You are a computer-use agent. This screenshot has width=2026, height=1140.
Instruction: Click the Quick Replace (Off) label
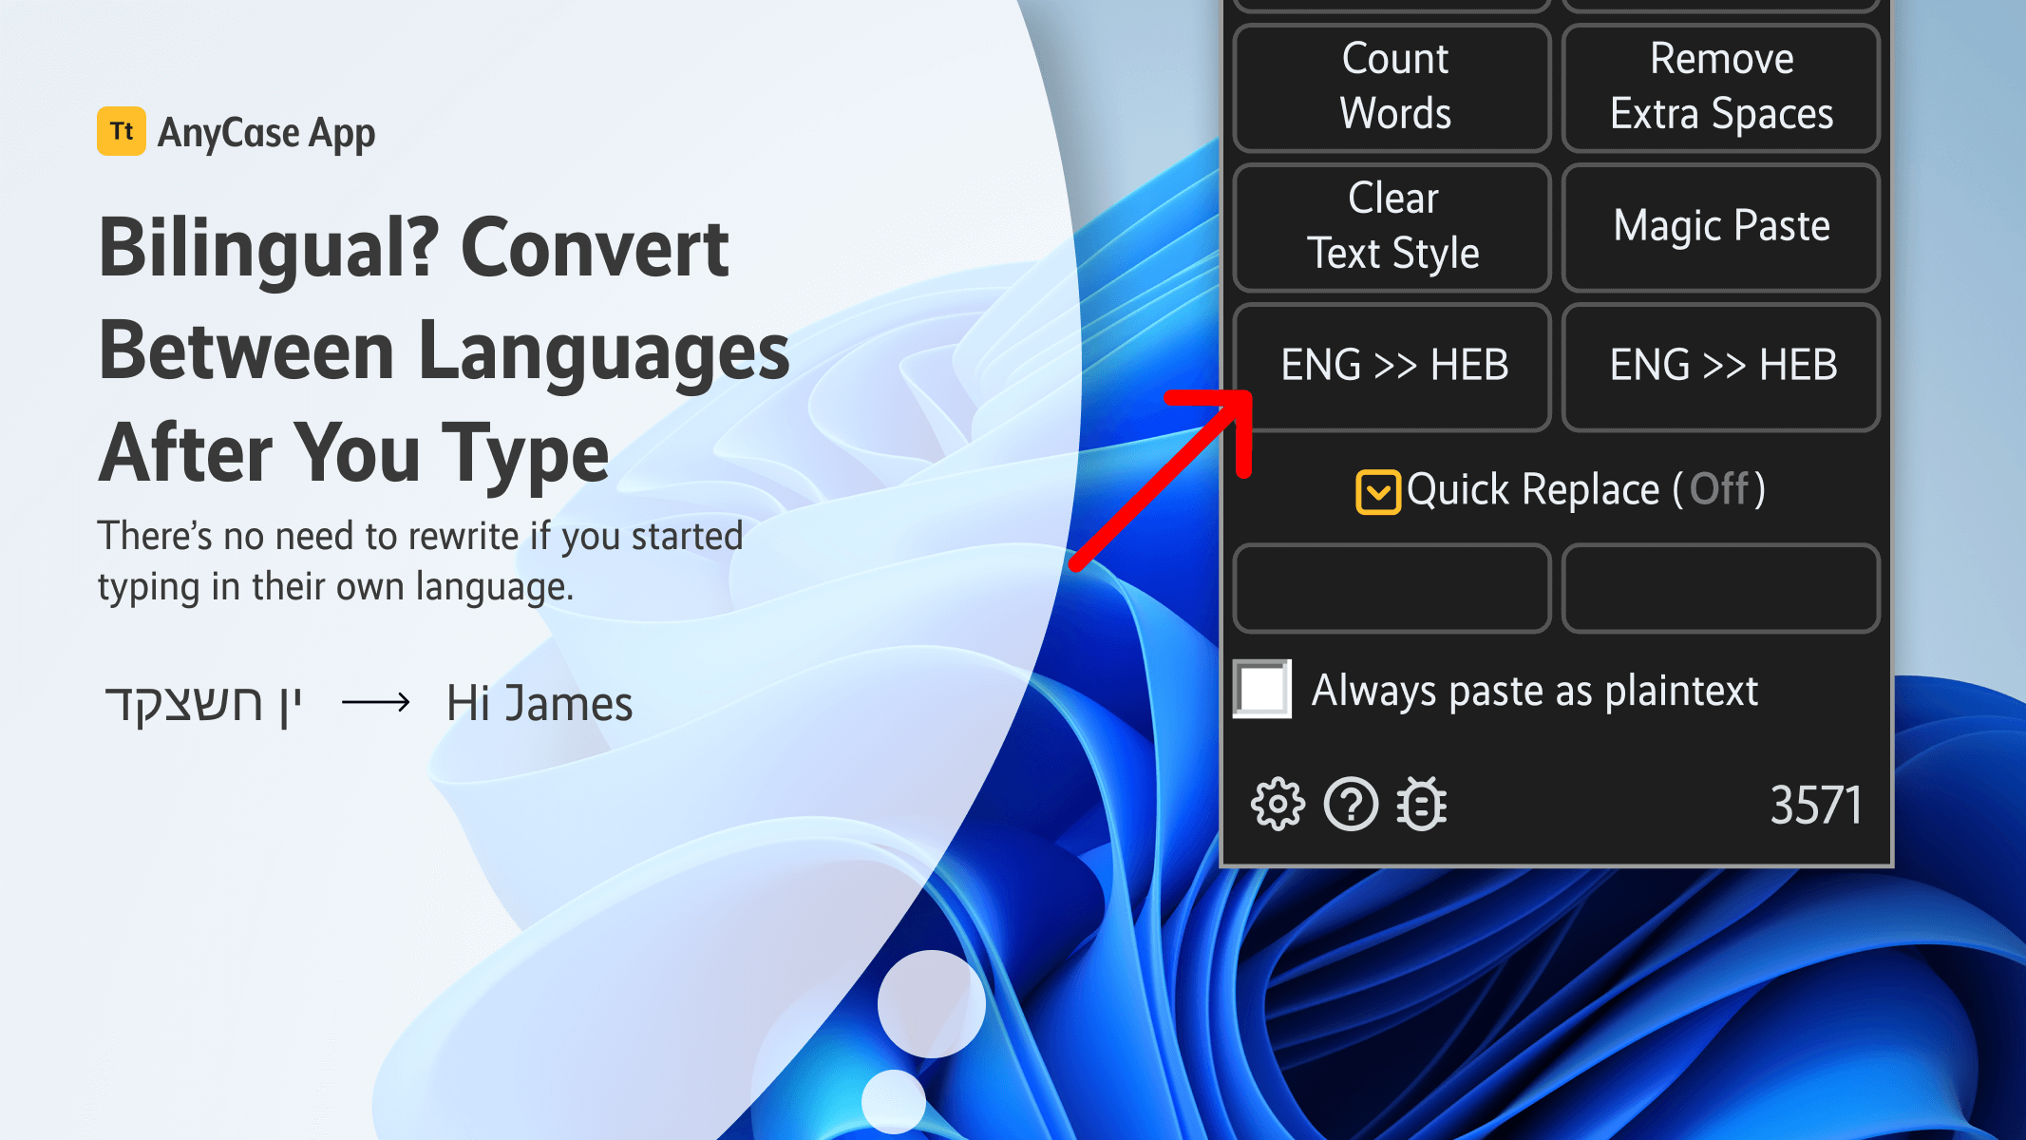coord(1584,490)
